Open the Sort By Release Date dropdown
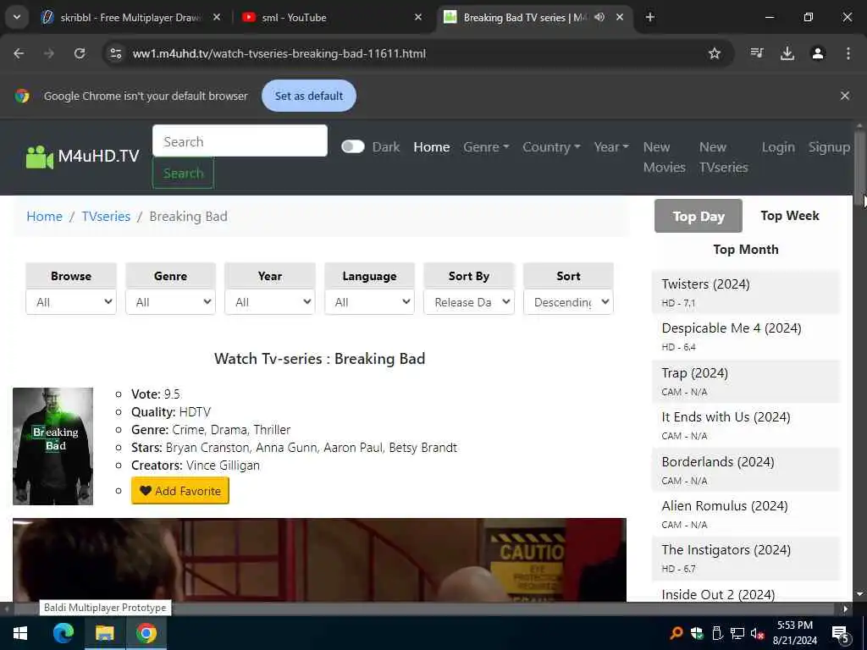The image size is (867, 650). (x=469, y=302)
